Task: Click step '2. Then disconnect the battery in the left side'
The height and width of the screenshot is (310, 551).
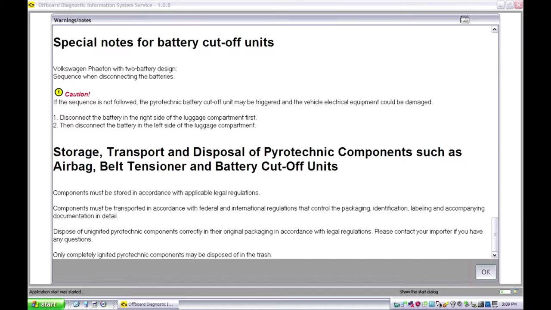Action: coord(155,125)
